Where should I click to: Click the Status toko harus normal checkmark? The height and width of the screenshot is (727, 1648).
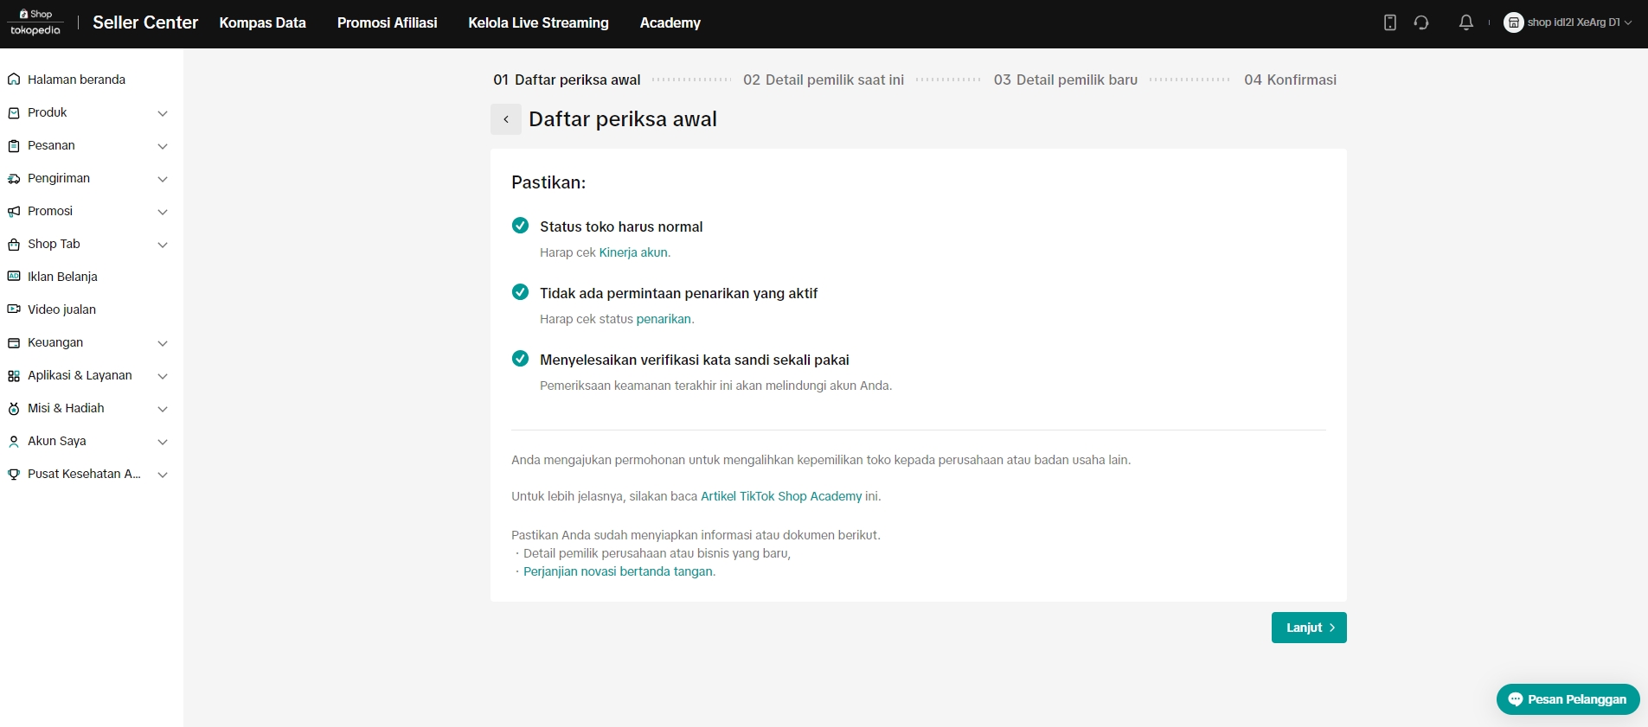(520, 226)
